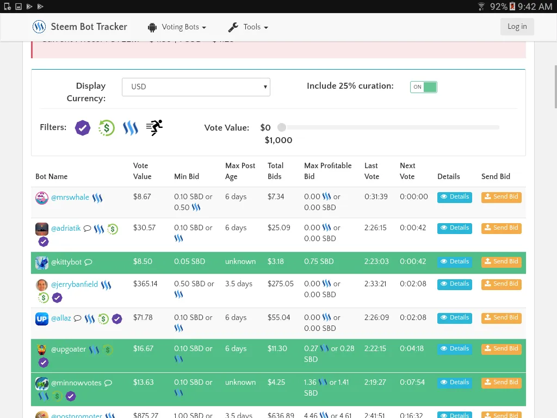Open the @mrswhale profile link
Viewport: 557px width, 418px height.
[x=70, y=197]
